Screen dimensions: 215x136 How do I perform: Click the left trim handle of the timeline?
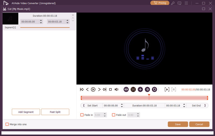[x=81, y=98]
